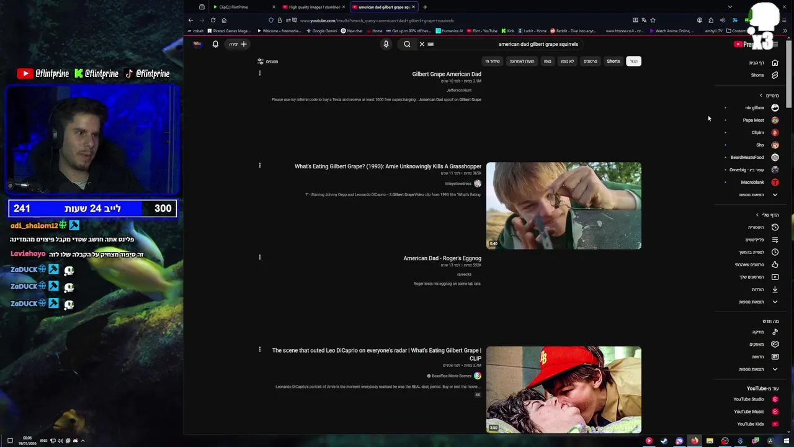Expand the מינויים section chevron
Image resolution: width=794 pixels, height=447 pixels.
[761, 96]
